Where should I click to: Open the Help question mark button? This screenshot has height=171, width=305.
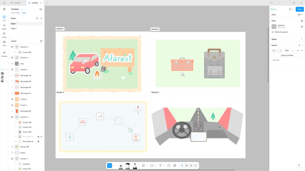pyautogui.click(x=299, y=166)
